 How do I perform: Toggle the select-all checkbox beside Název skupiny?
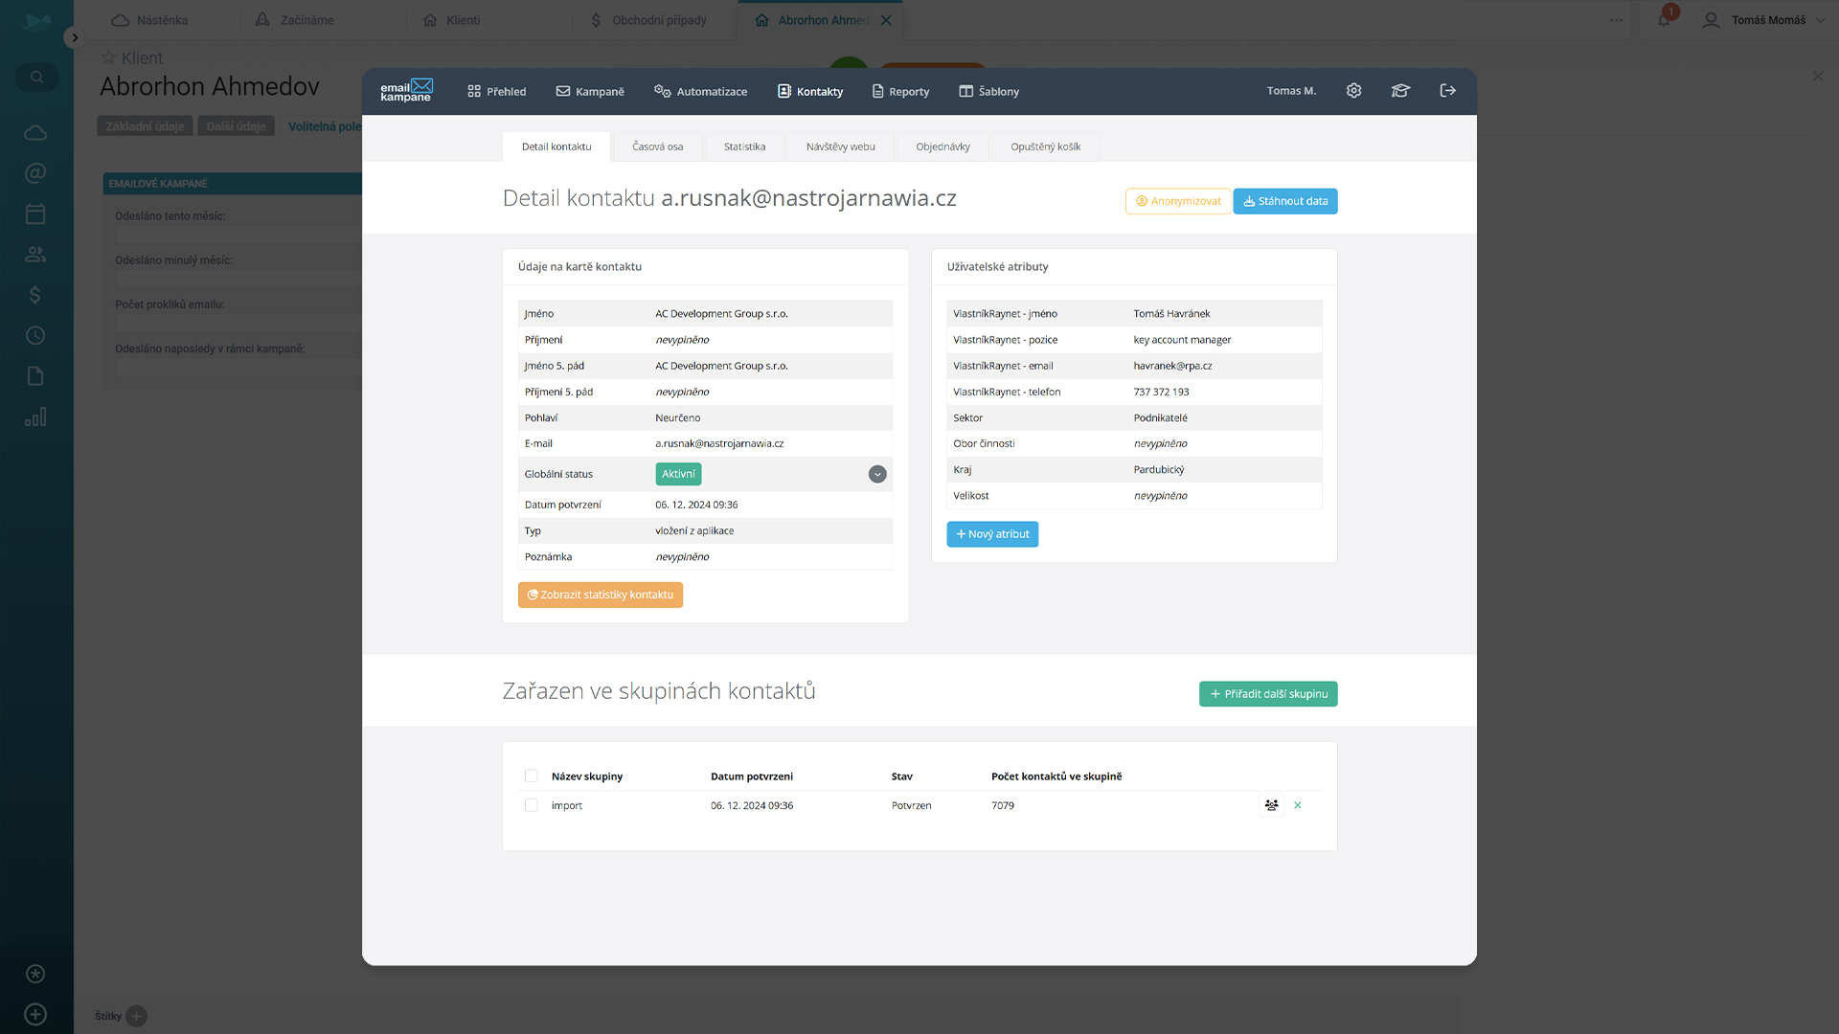[532, 776]
